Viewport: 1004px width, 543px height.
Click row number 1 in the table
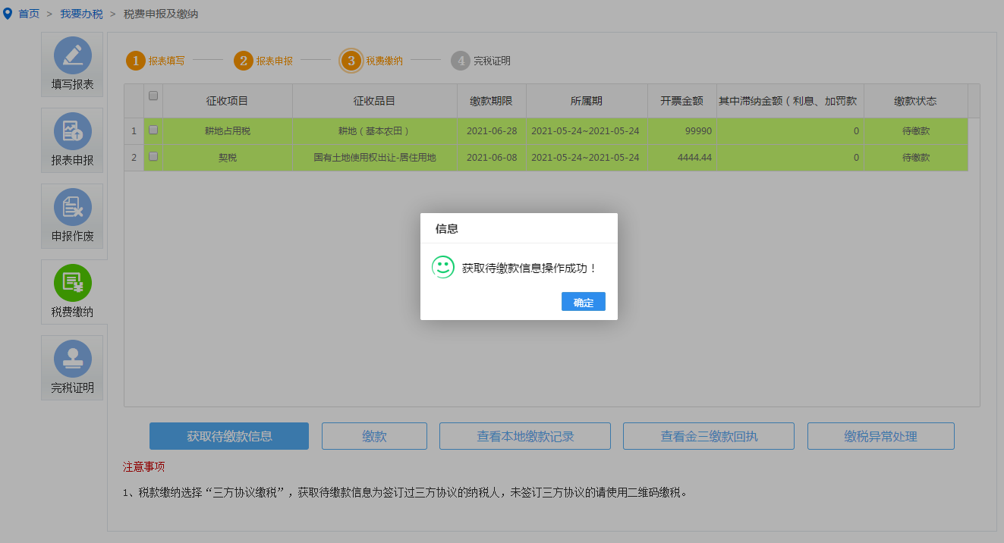point(134,131)
